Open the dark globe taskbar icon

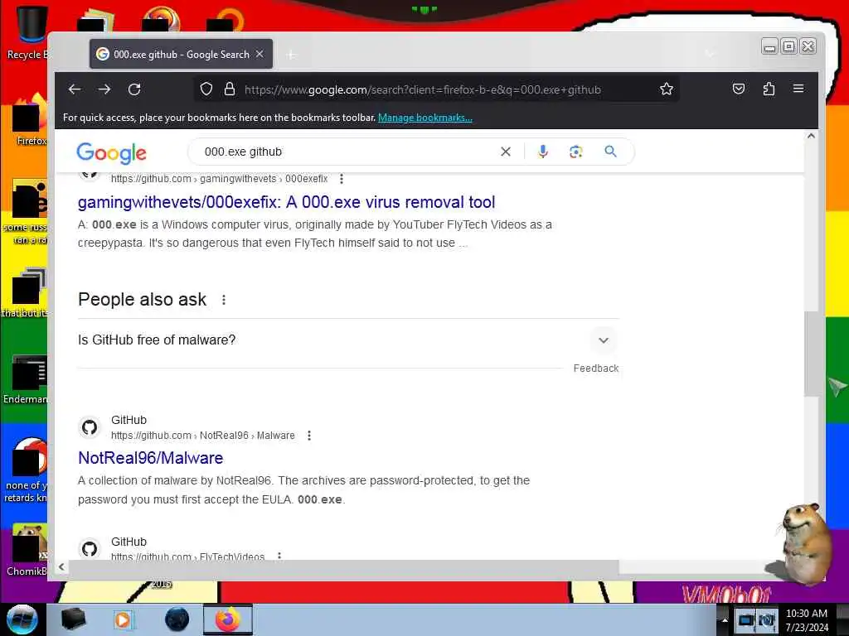[x=177, y=619]
